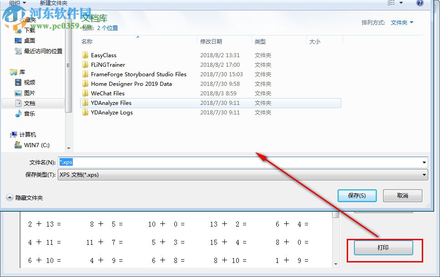The image size is (440, 277).
Task: Click the 取消 button
Action: pos(402,196)
